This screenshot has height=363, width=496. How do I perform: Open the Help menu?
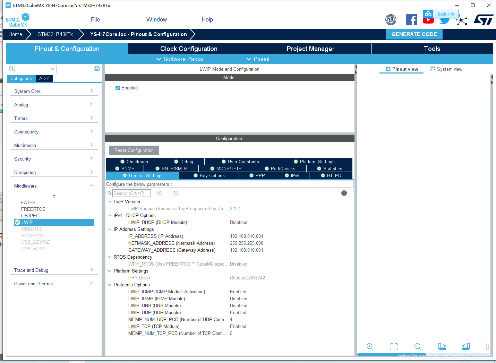pos(207,20)
